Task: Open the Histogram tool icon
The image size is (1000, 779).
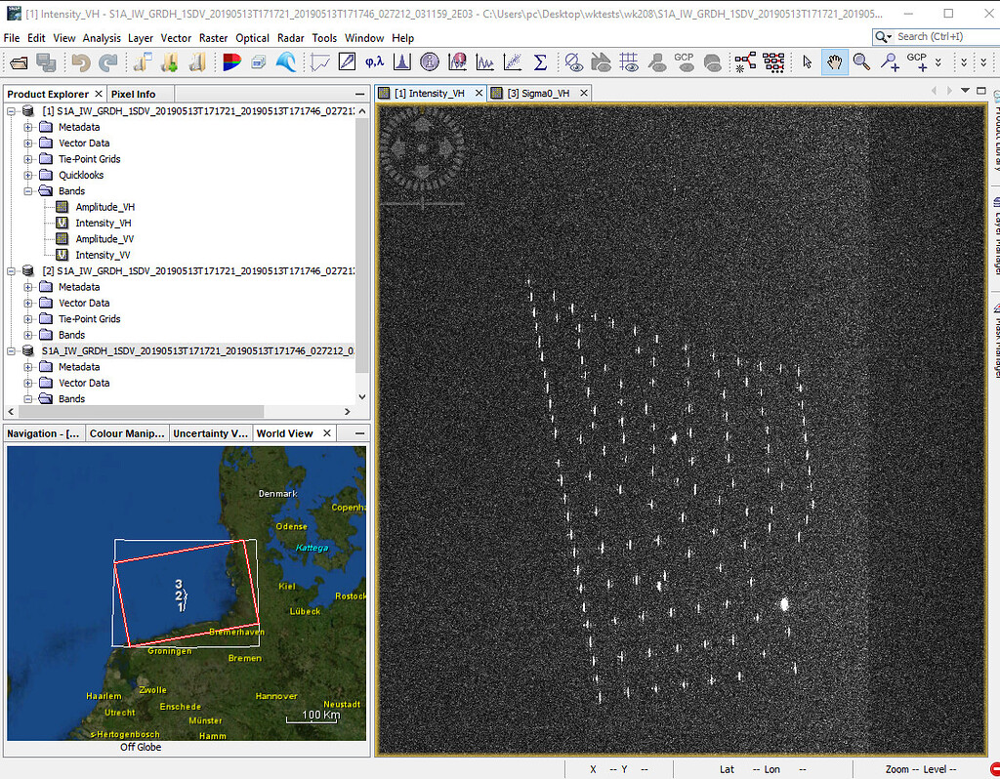Action: tap(401, 61)
